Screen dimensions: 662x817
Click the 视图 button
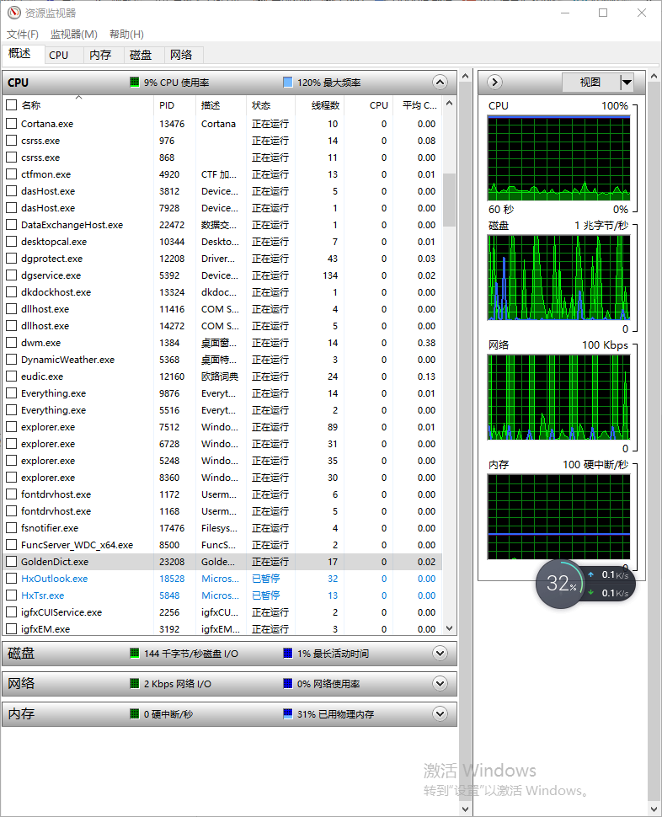(x=590, y=82)
